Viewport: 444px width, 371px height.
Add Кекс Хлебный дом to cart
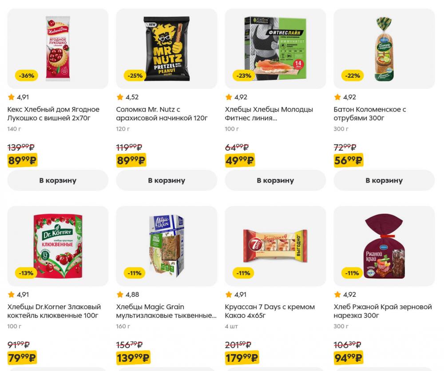pyautogui.click(x=58, y=180)
